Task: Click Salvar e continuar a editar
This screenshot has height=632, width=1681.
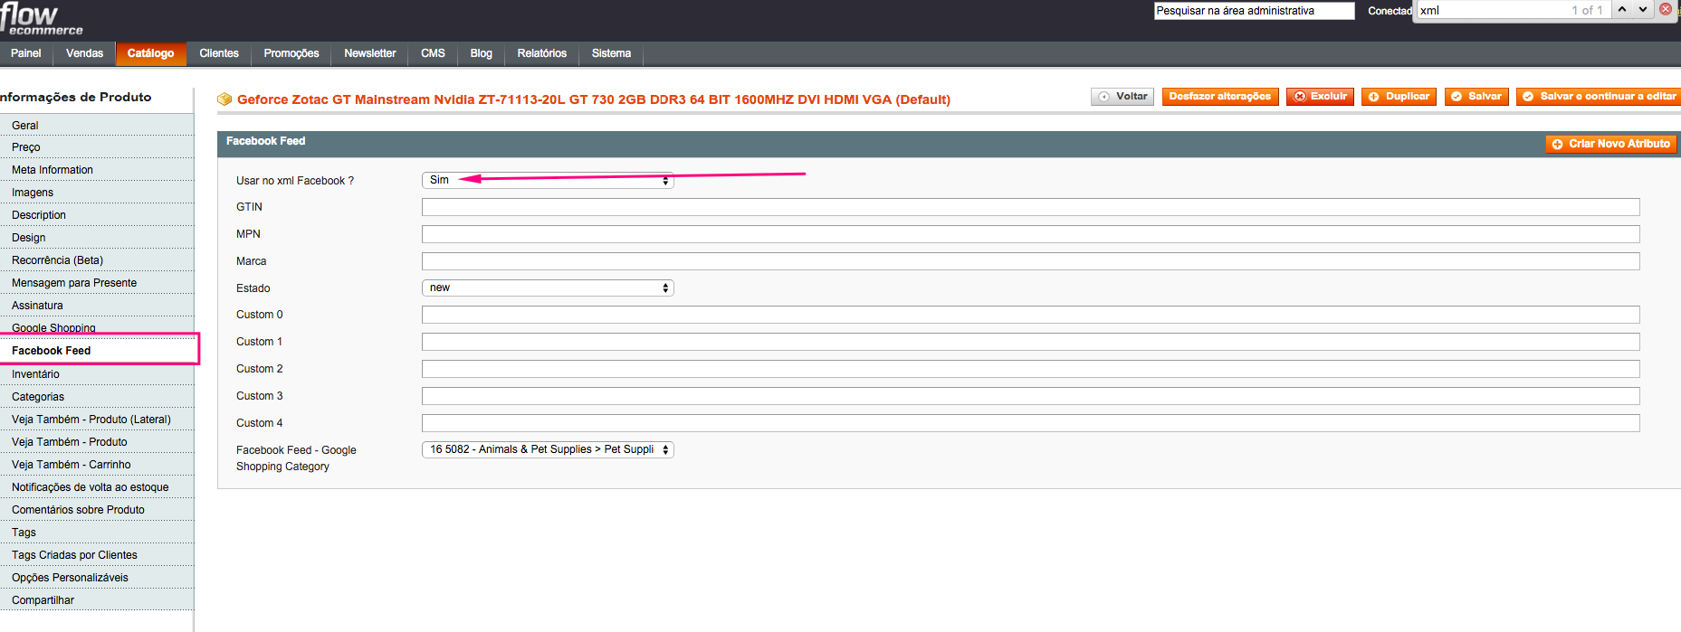Action: pos(1599,97)
